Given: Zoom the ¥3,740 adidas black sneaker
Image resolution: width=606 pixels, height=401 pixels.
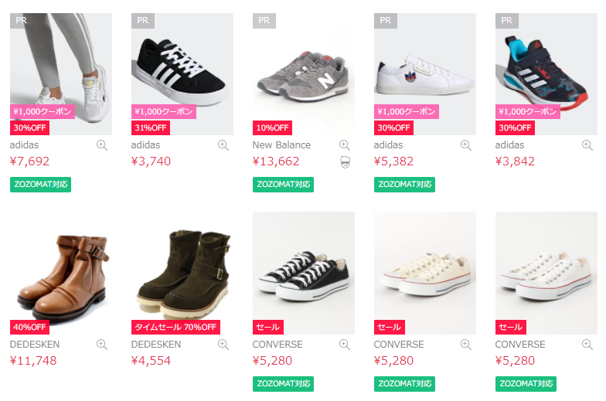Looking at the screenshot, I should pyautogui.click(x=223, y=145).
